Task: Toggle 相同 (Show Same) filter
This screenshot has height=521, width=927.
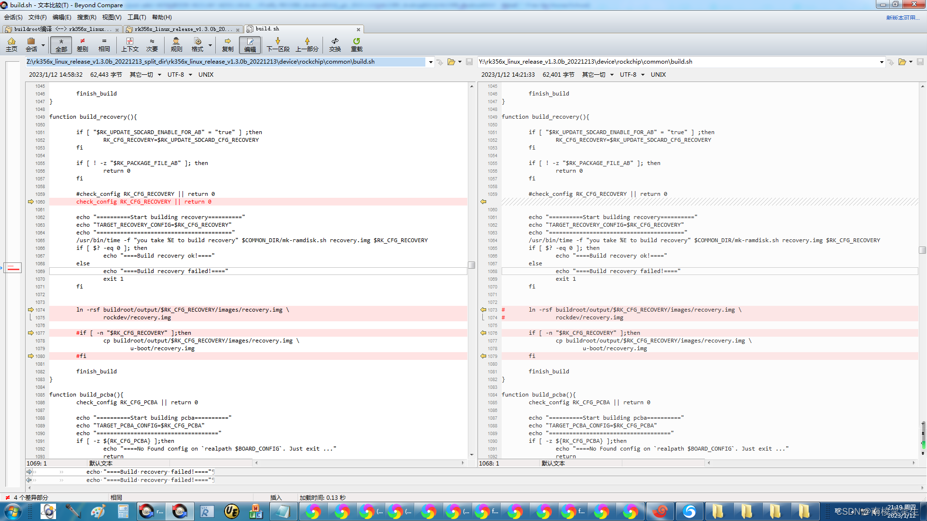Action: tap(104, 44)
